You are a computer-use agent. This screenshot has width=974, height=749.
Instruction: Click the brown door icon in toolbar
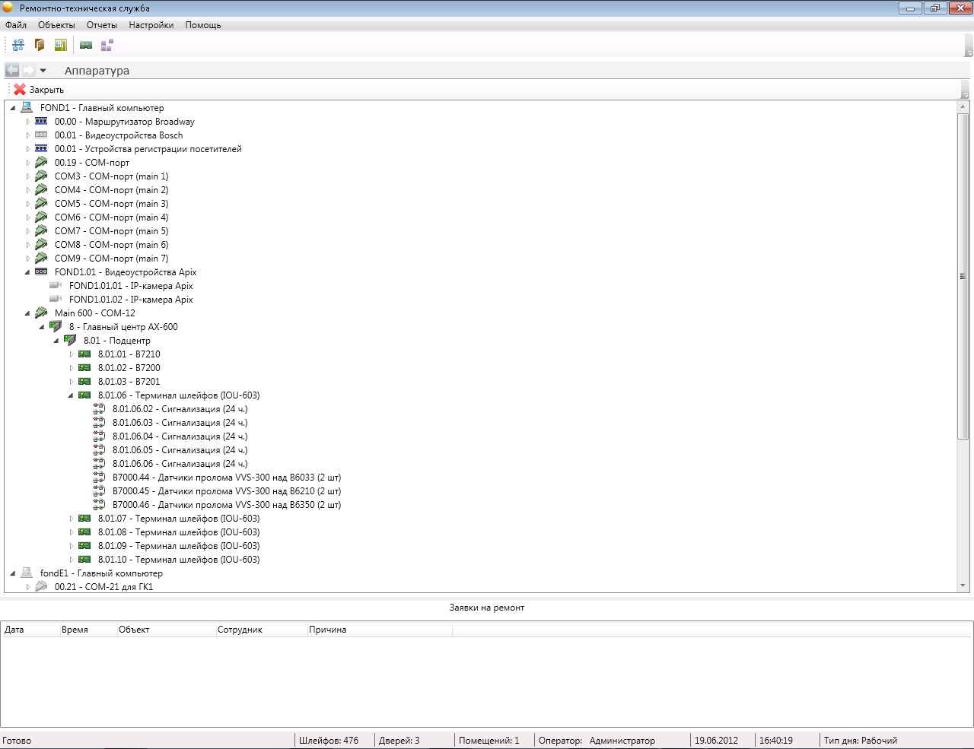click(x=40, y=46)
